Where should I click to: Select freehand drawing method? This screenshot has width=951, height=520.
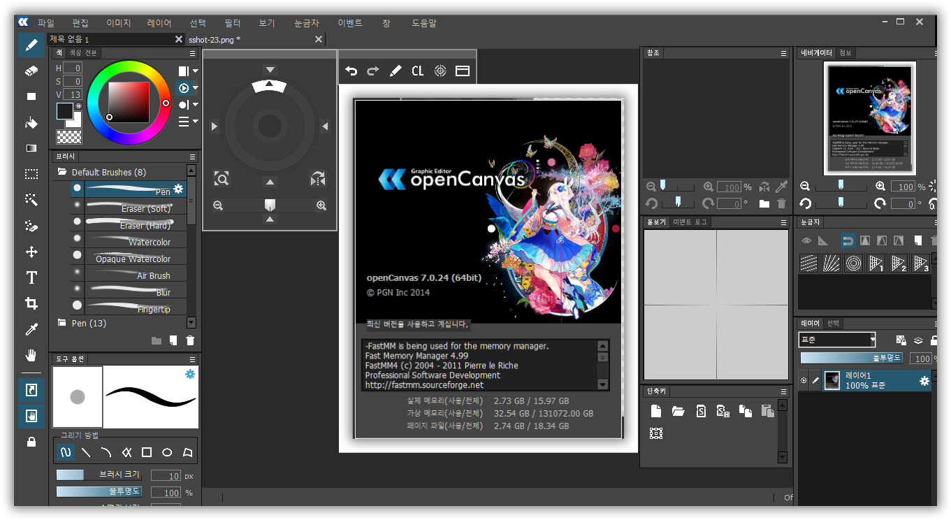pyautogui.click(x=66, y=452)
